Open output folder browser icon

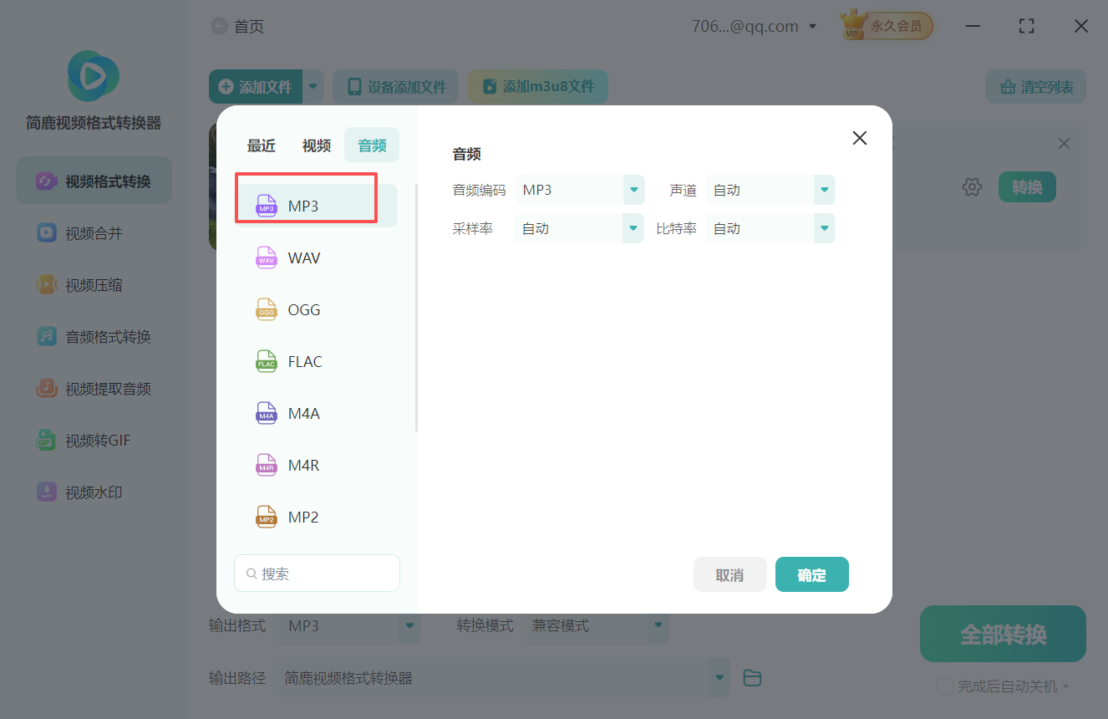[751, 678]
